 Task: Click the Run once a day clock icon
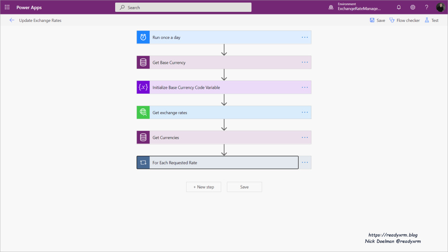click(143, 38)
